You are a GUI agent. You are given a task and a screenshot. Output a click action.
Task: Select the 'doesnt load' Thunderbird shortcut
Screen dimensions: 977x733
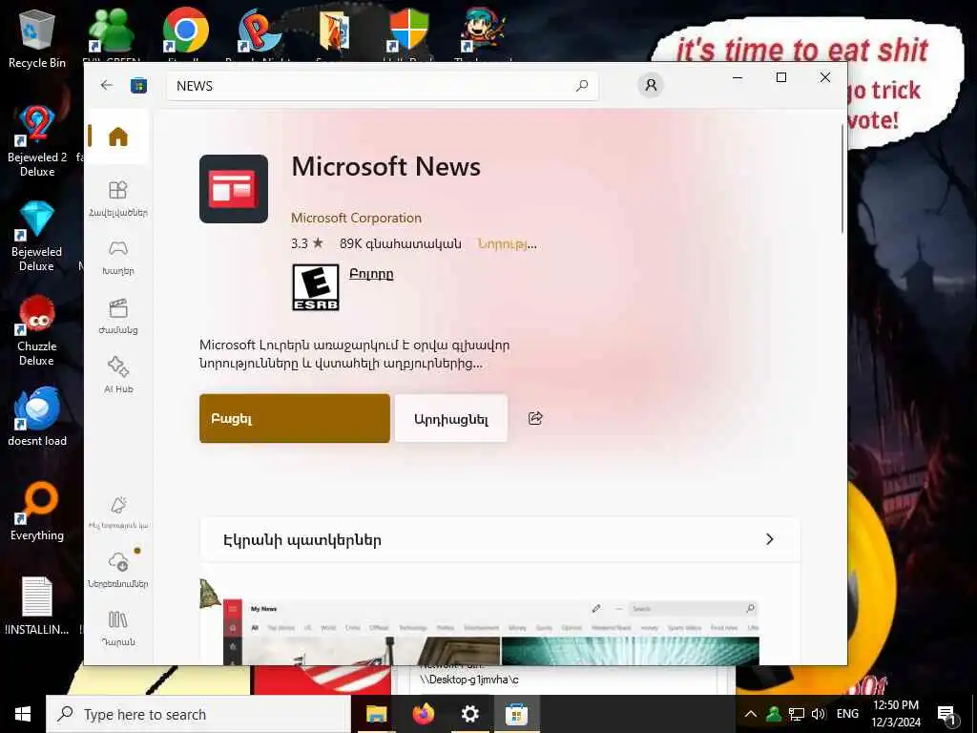click(37, 416)
